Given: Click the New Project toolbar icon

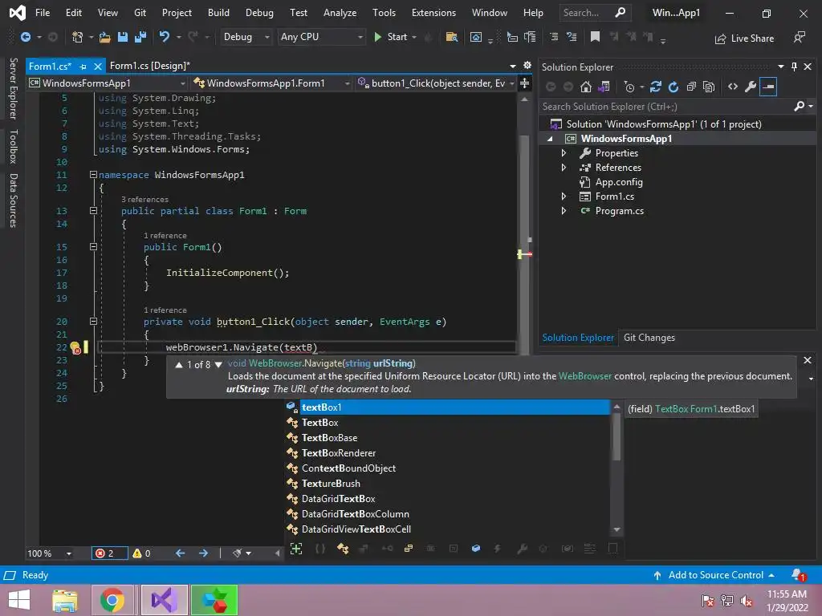Looking at the screenshot, I should pyautogui.click(x=78, y=37).
